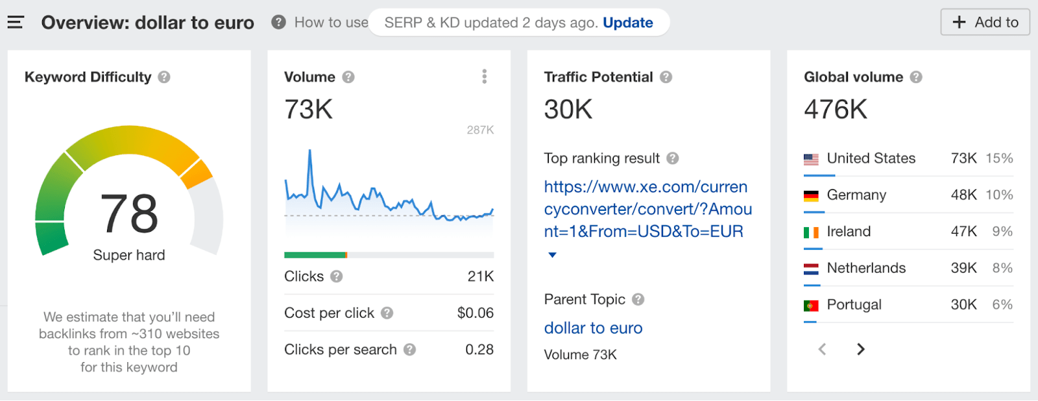Click the Top ranking result help icon

pyautogui.click(x=673, y=158)
